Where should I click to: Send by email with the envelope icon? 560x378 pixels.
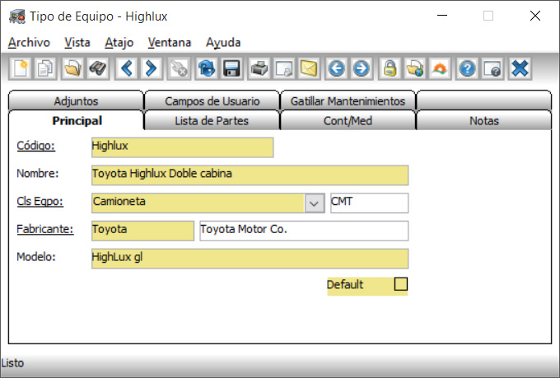pos(309,68)
